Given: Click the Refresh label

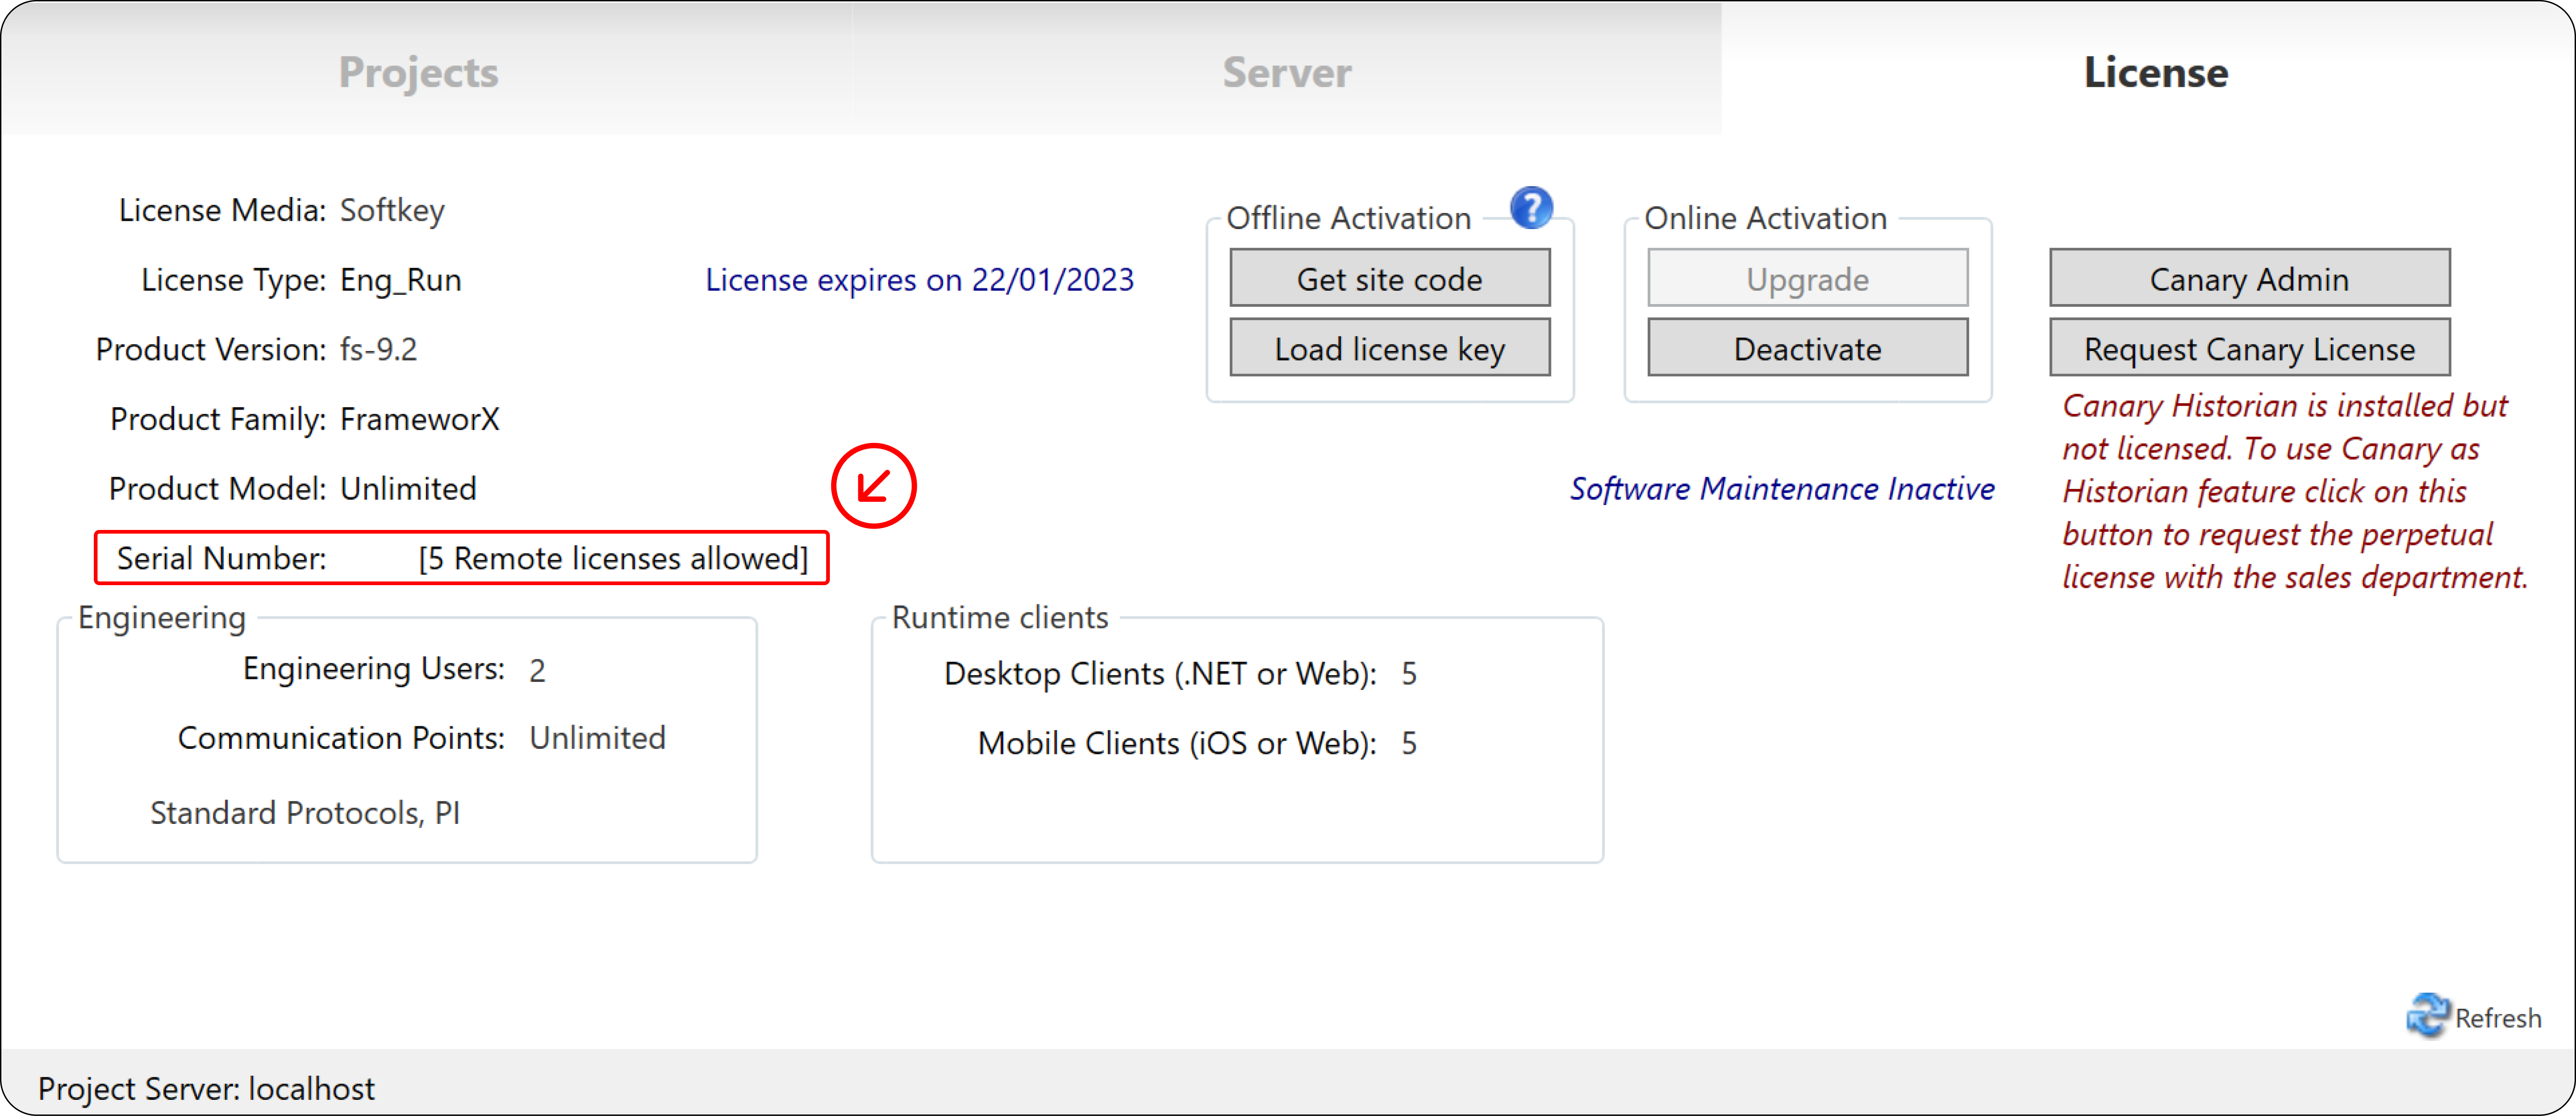Looking at the screenshot, I should [2498, 1018].
